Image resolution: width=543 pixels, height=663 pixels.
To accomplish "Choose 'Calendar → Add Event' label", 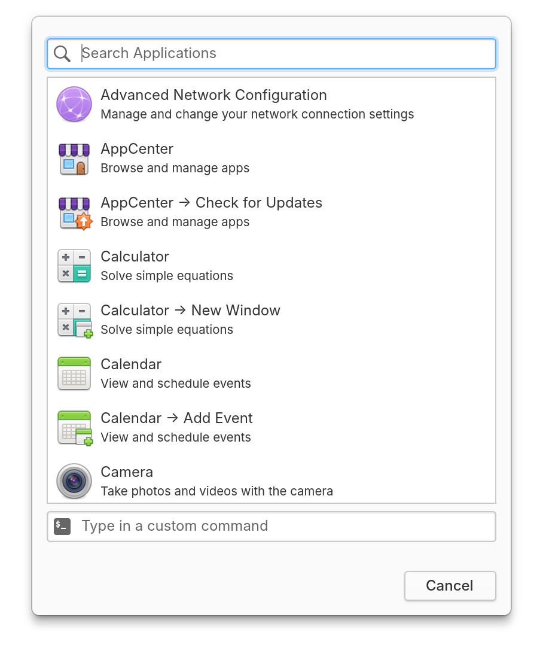I will coord(176,418).
